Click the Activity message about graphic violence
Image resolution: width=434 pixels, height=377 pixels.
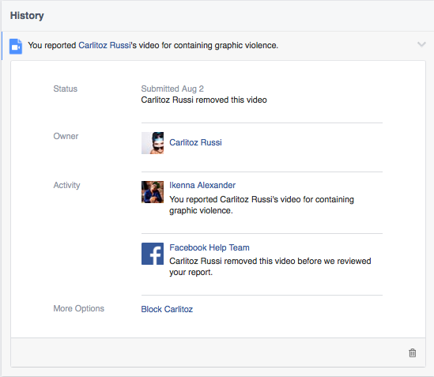coord(262,205)
